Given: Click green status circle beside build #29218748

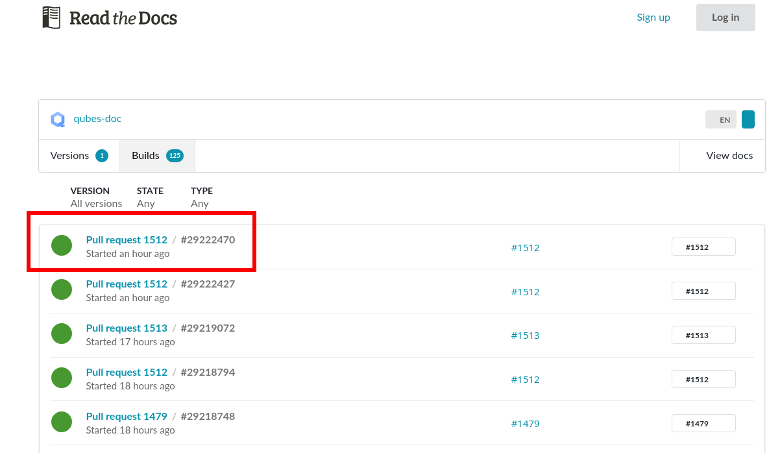Looking at the screenshot, I should coord(62,422).
